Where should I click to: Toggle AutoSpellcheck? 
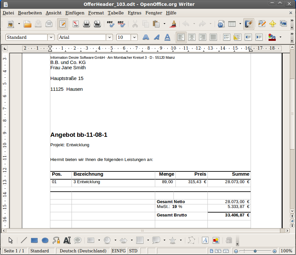tap(121, 24)
